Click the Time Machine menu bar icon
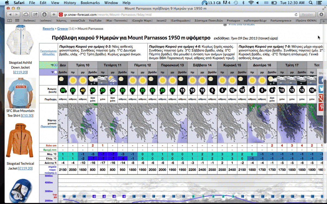Screen dimensions: 327x204 pos(236,3)
